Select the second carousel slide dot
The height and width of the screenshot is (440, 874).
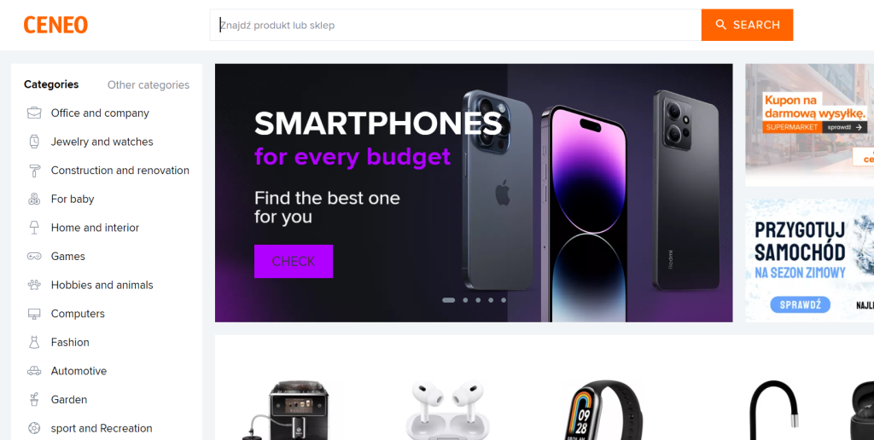pos(465,300)
